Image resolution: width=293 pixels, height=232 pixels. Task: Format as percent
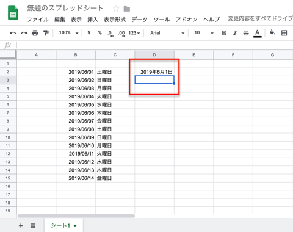tap(99, 32)
